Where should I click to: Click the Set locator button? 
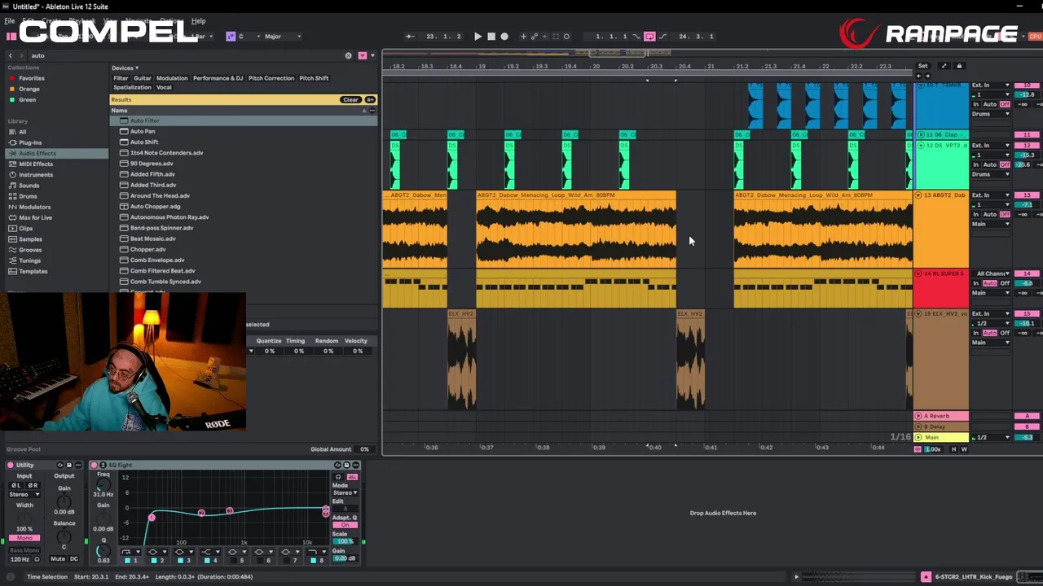coord(922,66)
